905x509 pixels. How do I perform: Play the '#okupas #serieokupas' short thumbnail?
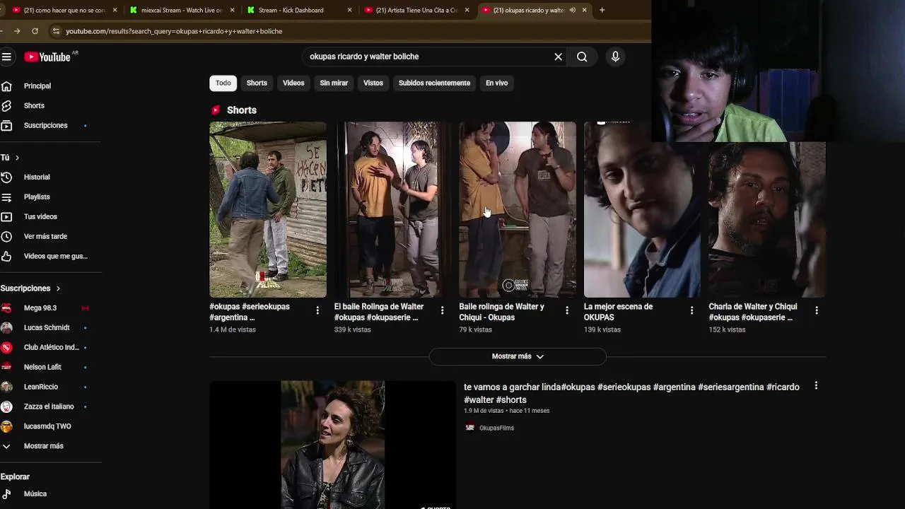pos(268,209)
